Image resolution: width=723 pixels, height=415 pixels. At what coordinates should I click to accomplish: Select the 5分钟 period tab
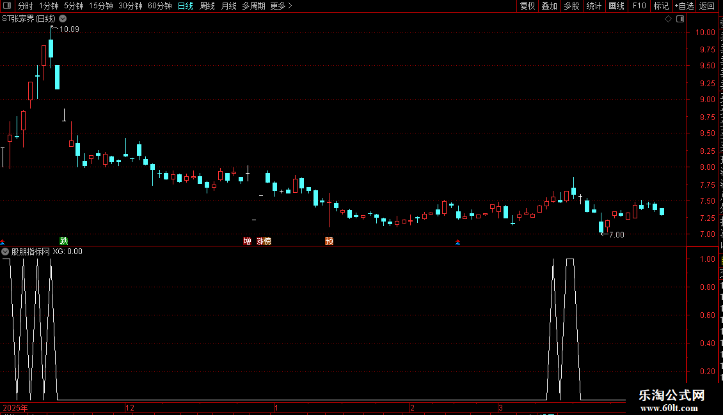tap(74, 6)
